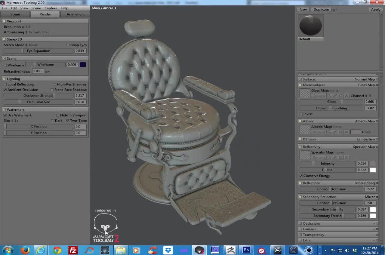Open Internet Explorer from the taskbar
Viewport: 385px width, 255px height.
pyautogui.click(x=41, y=250)
